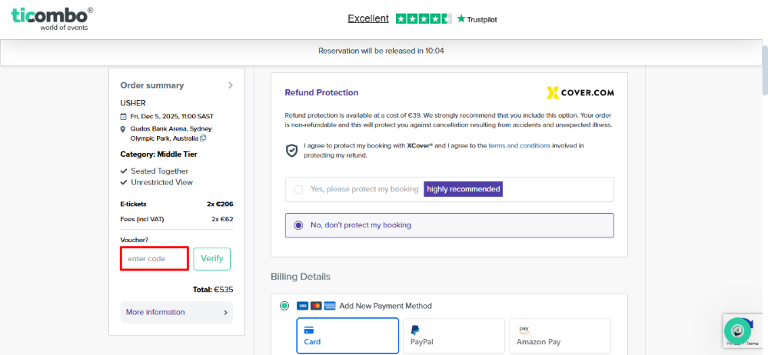
Task: Click the ticombo logo
Action: coord(52,18)
